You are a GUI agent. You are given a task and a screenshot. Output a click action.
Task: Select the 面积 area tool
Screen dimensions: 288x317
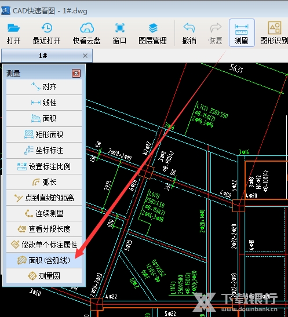pyautogui.click(x=44, y=118)
